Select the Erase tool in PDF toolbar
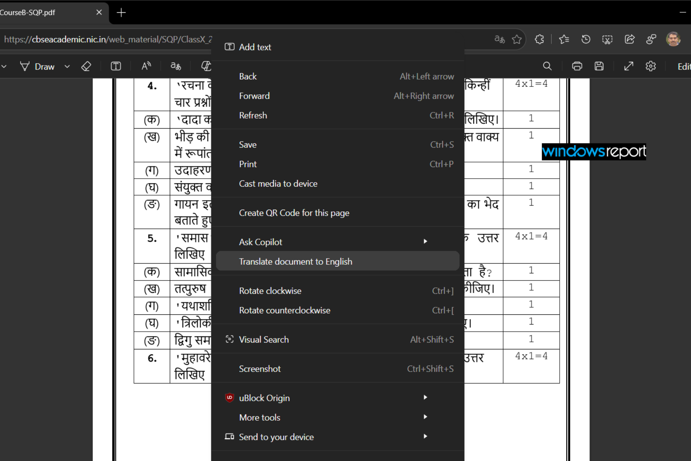Viewport: 691px width, 461px height. [86, 67]
